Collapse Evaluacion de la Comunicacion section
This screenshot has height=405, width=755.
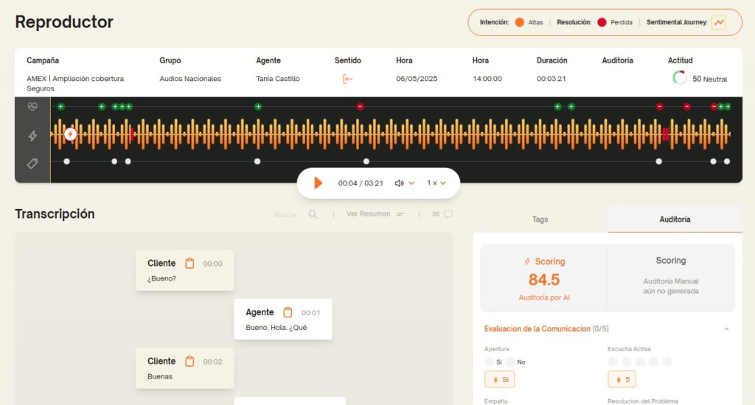click(x=726, y=329)
